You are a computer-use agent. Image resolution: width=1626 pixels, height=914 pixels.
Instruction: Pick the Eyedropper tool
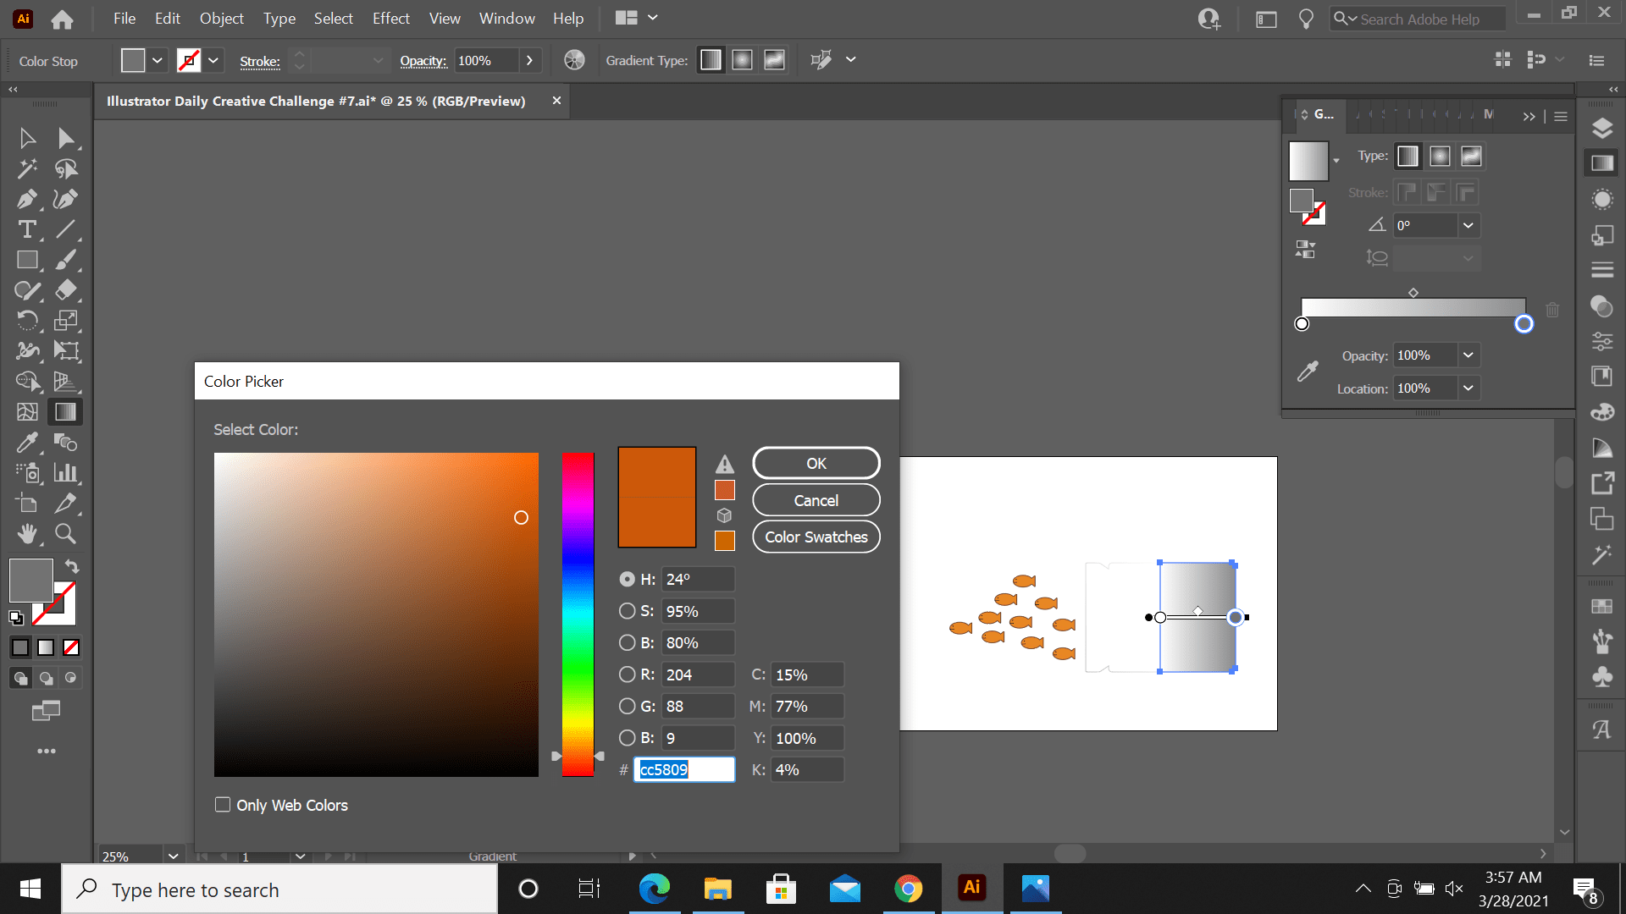tap(27, 443)
